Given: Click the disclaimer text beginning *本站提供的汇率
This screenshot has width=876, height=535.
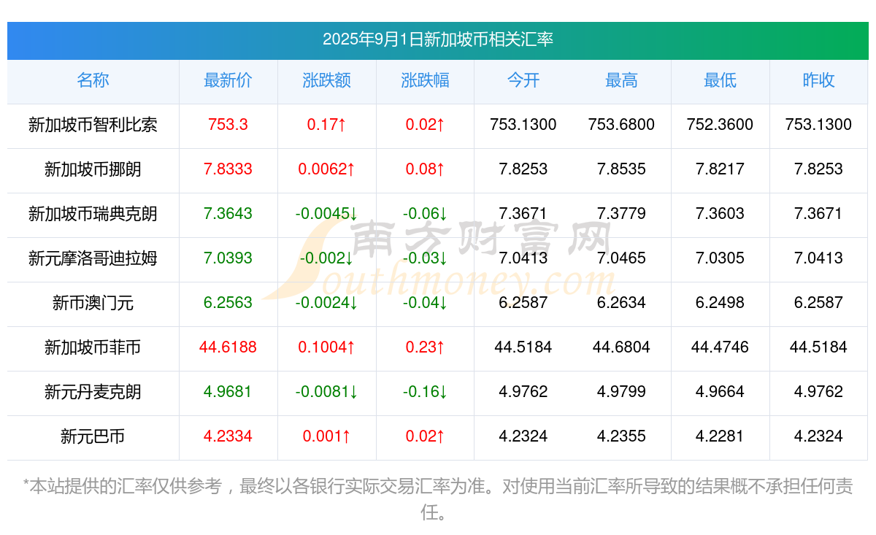Looking at the screenshot, I should pos(438,499).
